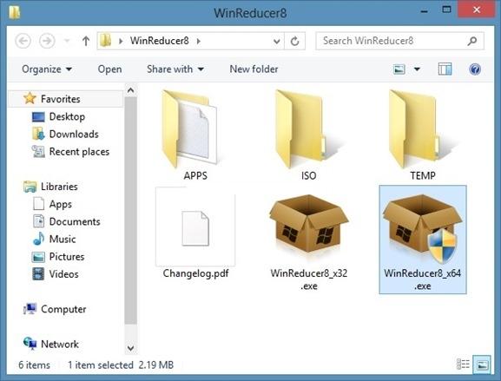Toggle the preview pane
501x381 pixels.
(x=445, y=69)
